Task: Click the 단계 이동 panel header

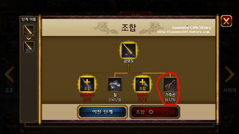Action: [x=29, y=19]
